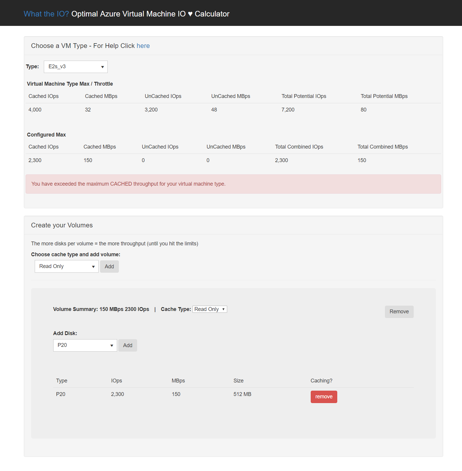
Task: Click the arrow on Cache Type selector
Action: click(224, 309)
